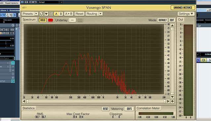The image size is (211, 121).
Task: Click the inspector notepad section icon
Action: pos(13,78)
